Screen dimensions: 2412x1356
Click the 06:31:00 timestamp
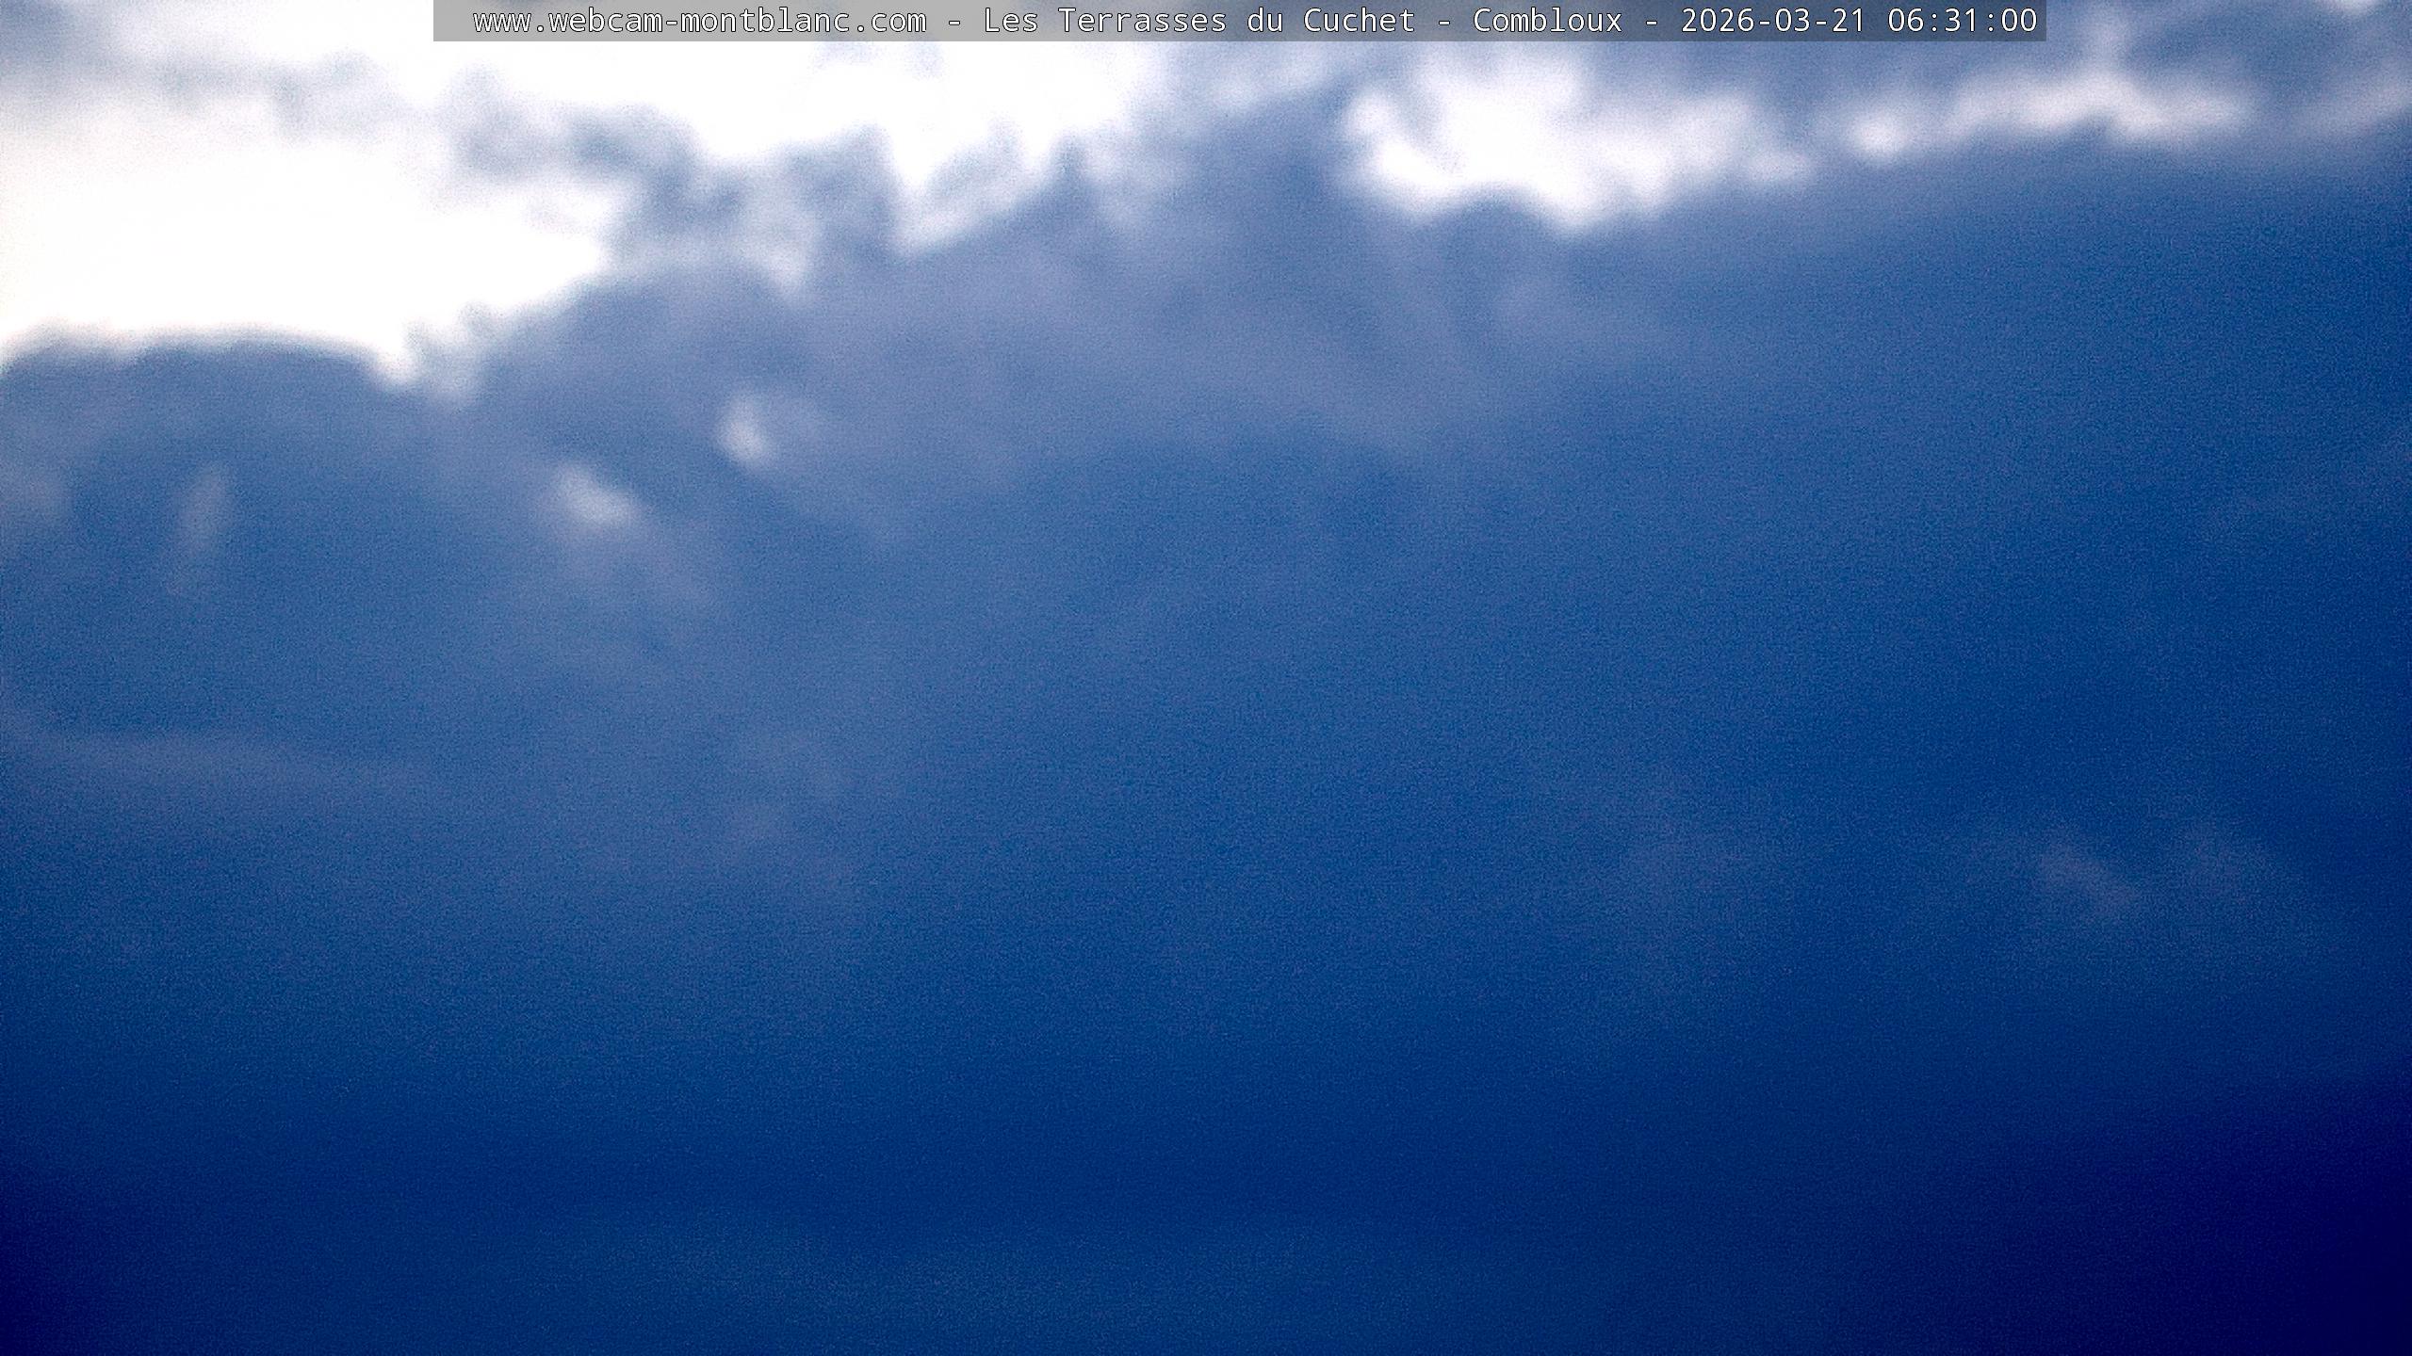tap(1962, 21)
